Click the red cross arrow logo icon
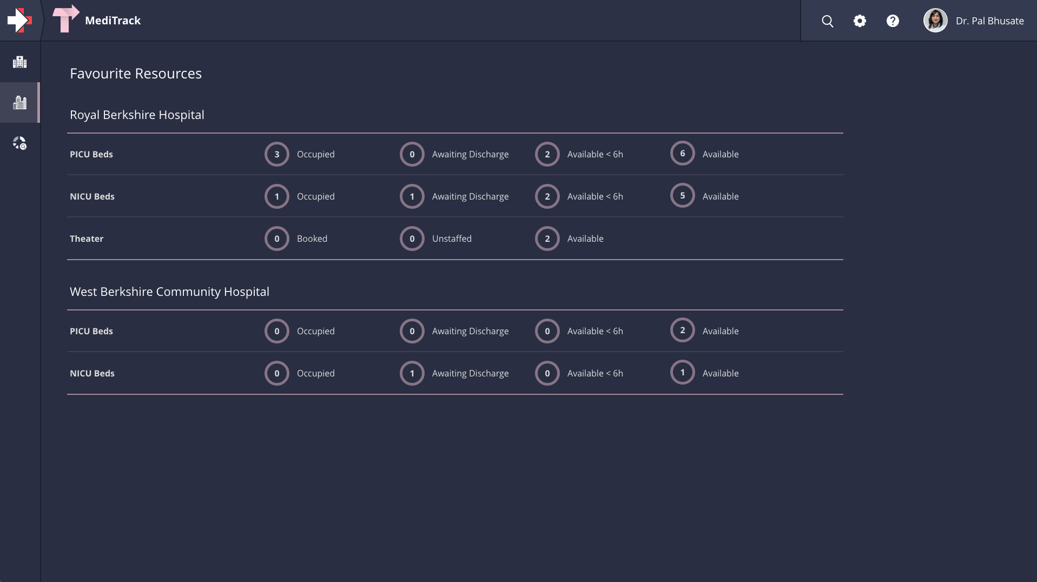1037x582 pixels. tap(19, 21)
